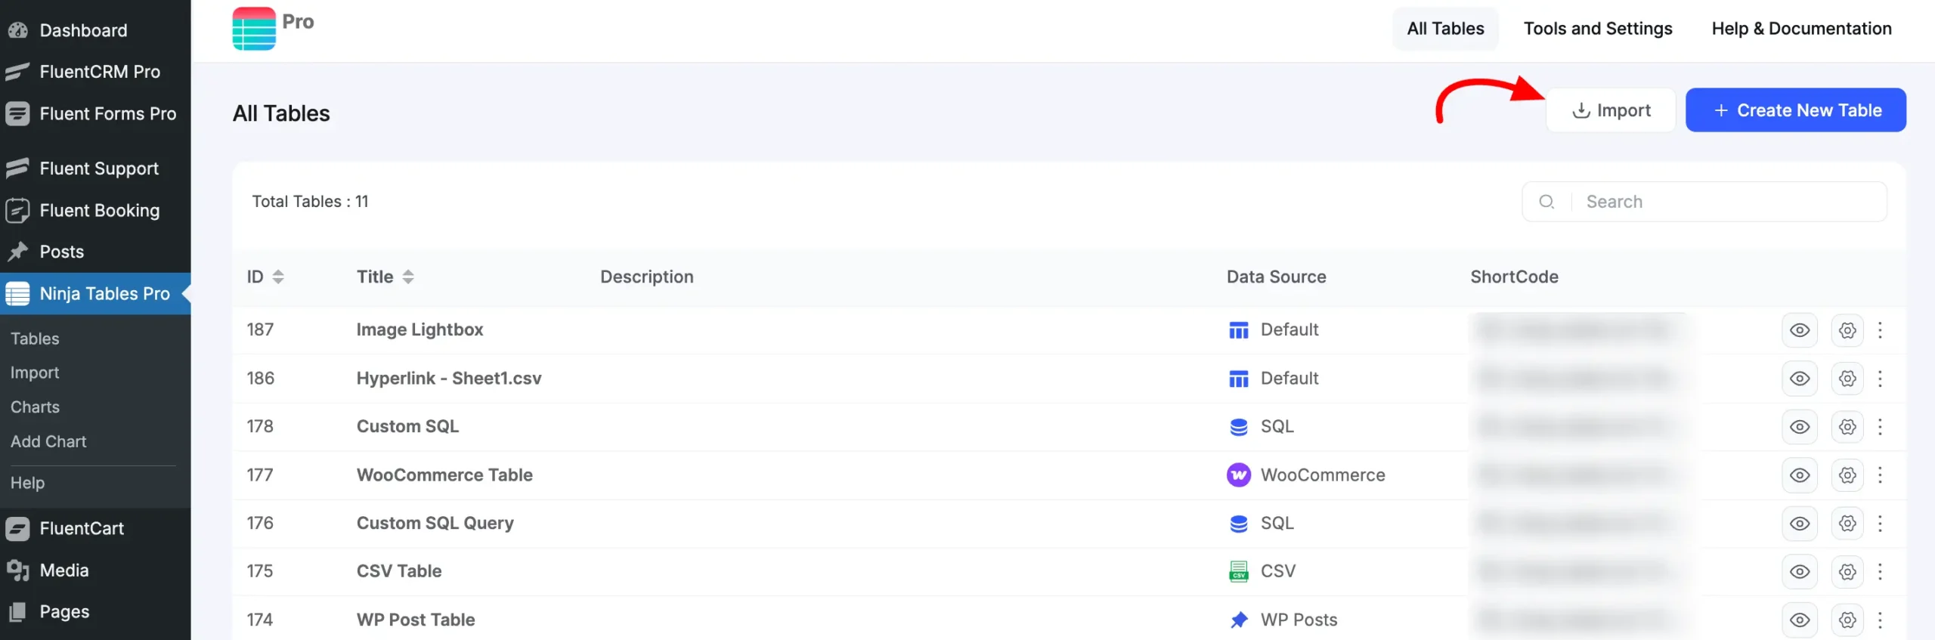Open settings for Custom SQL Query table
This screenshot has height=640, width=1935.
click(x=1847, y=524)
